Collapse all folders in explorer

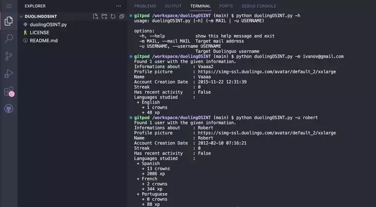click(122, 16)
